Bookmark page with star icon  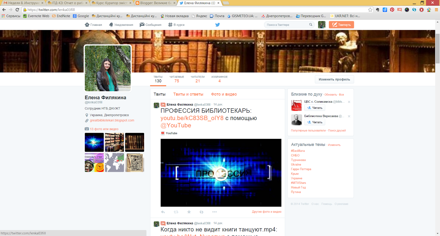370,10
